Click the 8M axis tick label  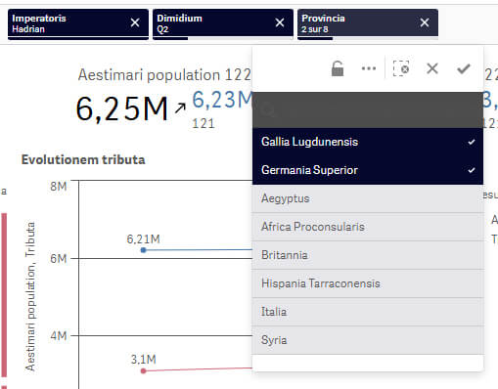point(59,187)
